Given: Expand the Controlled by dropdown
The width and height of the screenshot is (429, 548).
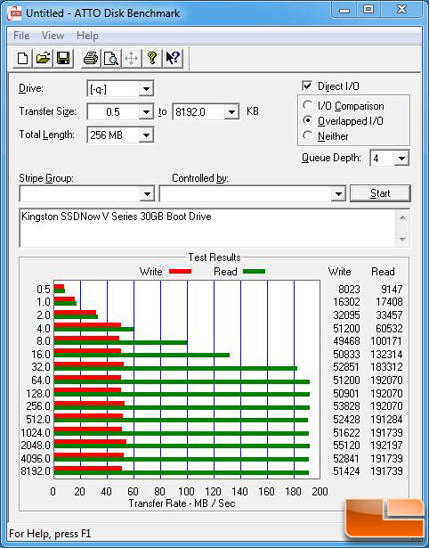Looking at the screenshot, I should pyautogui.click(x=338, y=193).
